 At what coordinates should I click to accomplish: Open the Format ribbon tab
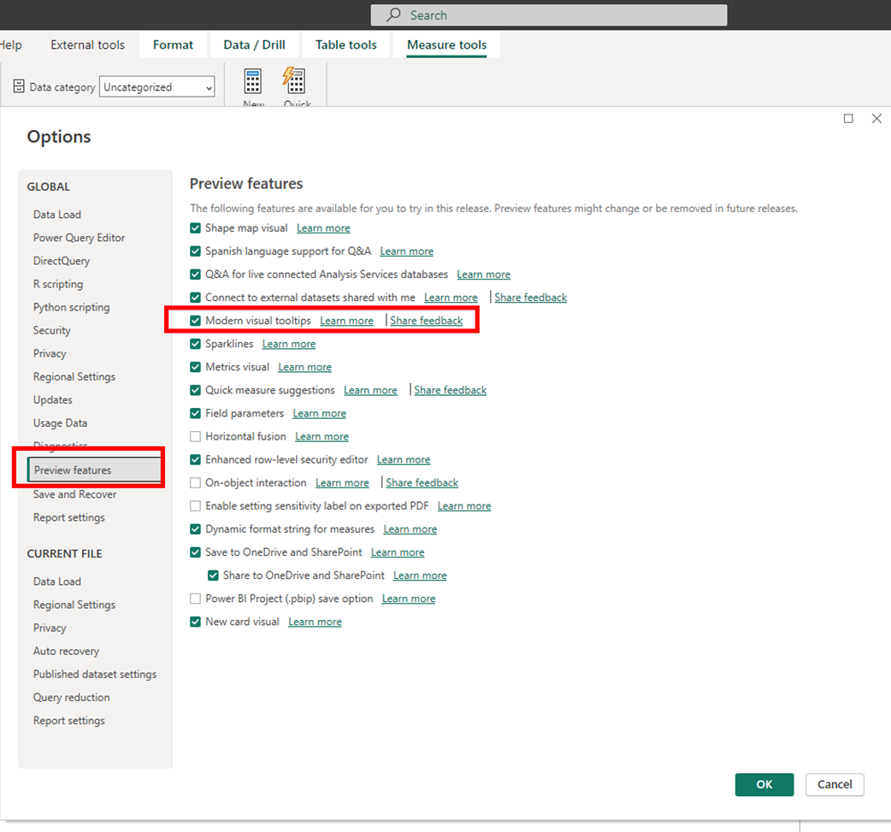click(173, 45)
